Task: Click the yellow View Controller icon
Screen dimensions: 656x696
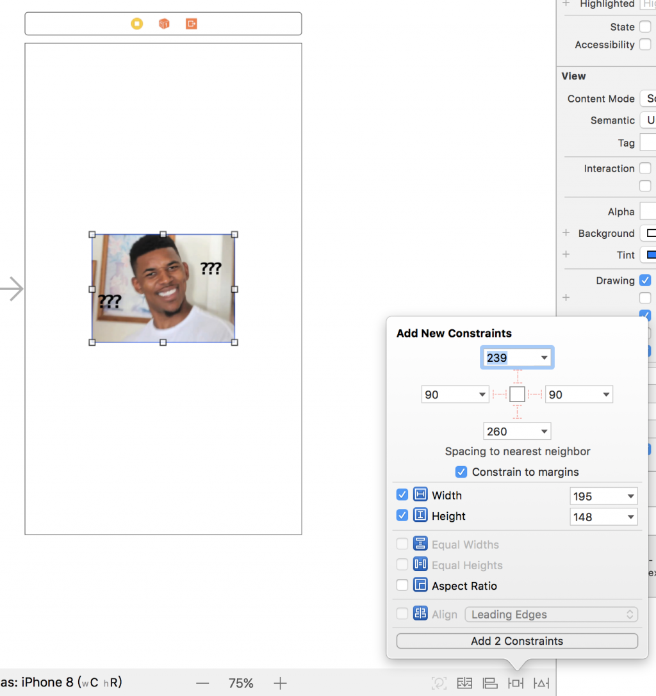Action: [x=137, y=24]
